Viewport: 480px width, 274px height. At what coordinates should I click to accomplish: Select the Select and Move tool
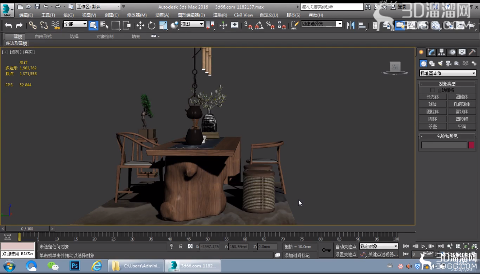[x=140, y=25]
